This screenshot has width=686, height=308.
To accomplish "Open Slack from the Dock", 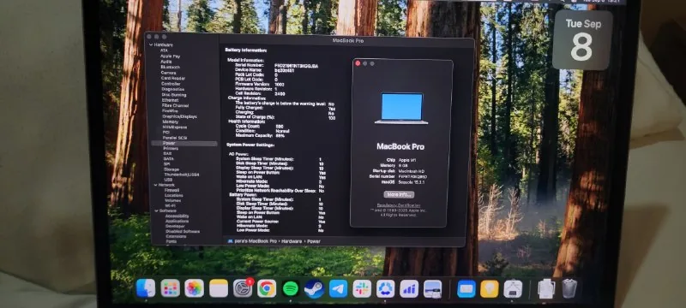I will (x=362, y=288).
